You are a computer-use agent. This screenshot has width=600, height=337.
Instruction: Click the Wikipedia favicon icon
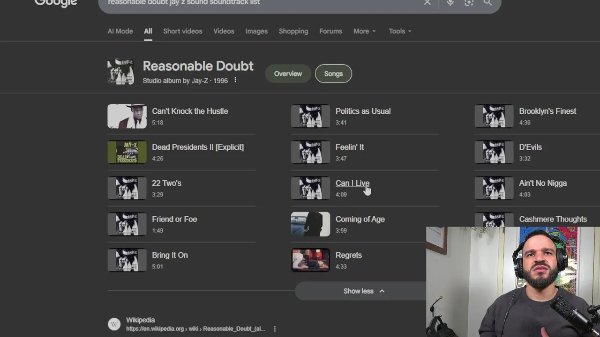114,324
